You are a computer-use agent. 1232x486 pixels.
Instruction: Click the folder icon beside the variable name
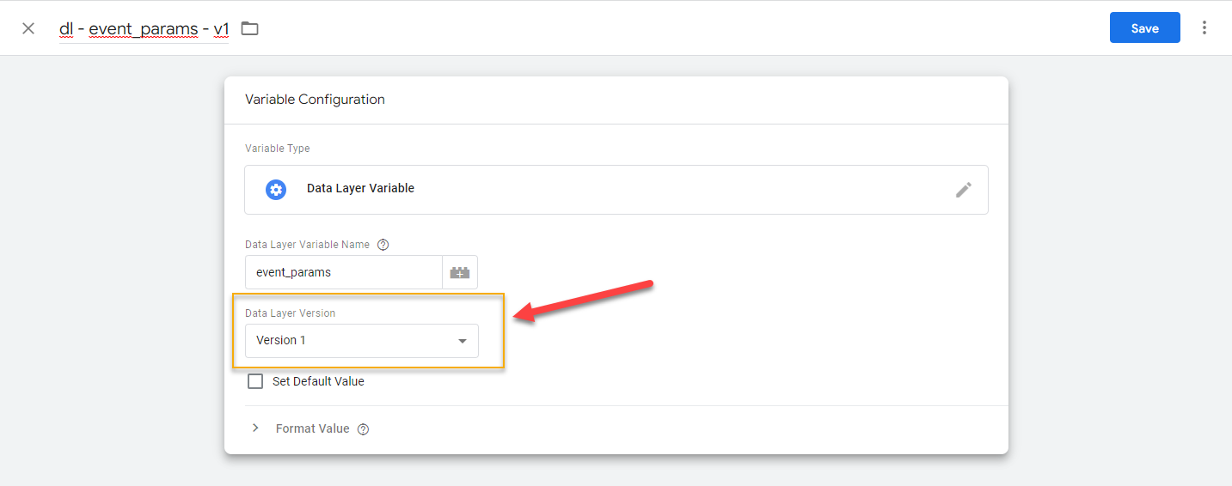[x=249, y=28]
